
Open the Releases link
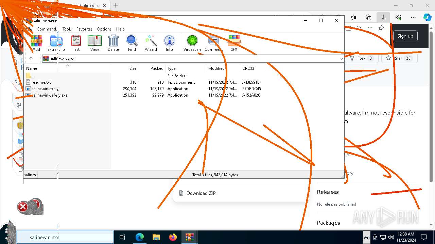[328, 192]
